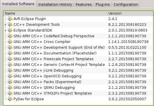Switch to the Configuration tab
This screenshot has width=154, height=106.
(x=126, y=4)
